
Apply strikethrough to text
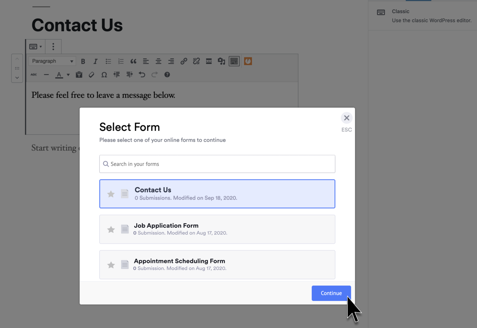[x=33, y=74]
